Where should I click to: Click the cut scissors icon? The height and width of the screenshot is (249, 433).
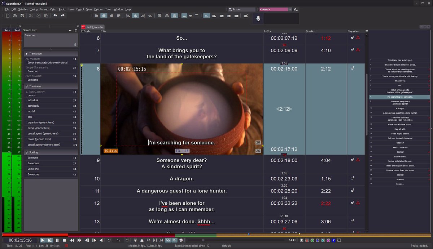31,15
